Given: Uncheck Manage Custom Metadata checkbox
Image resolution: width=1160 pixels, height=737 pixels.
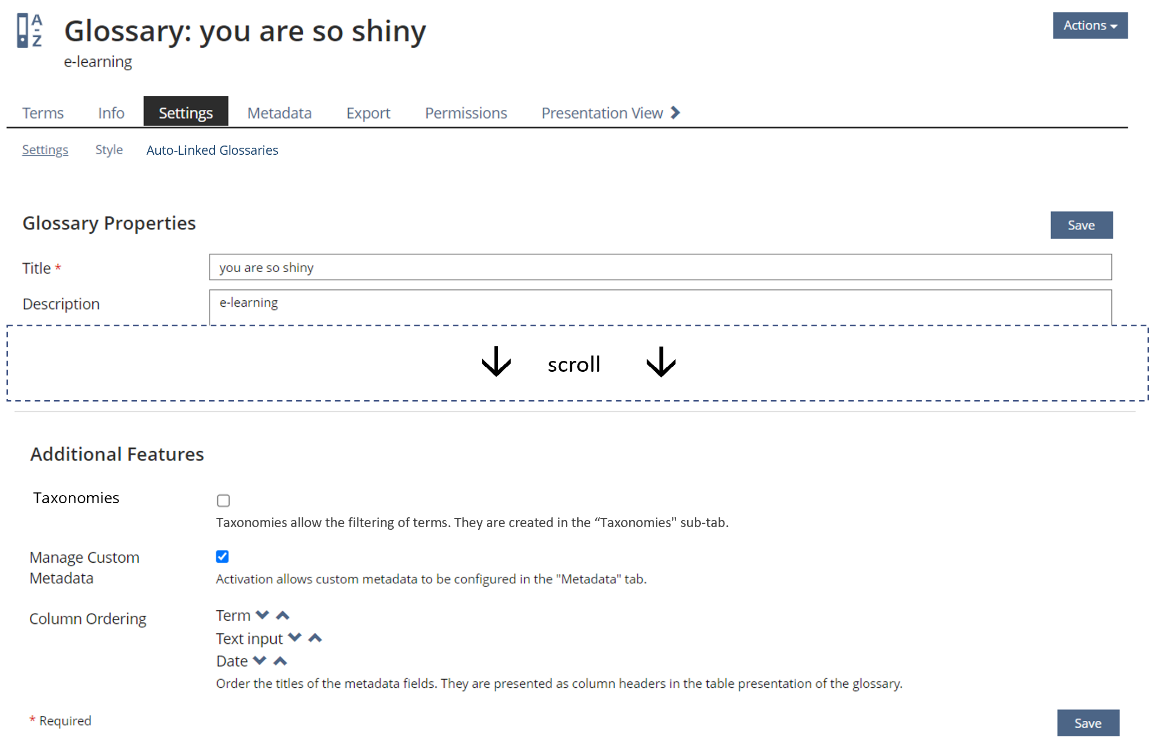Looking at the screenshot, I should coord(222,556).
